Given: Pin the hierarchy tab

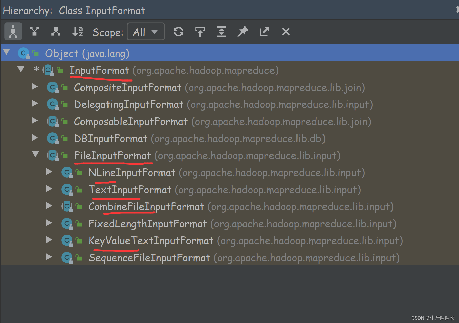Looking at the screenshot, I should click(243, 32).
